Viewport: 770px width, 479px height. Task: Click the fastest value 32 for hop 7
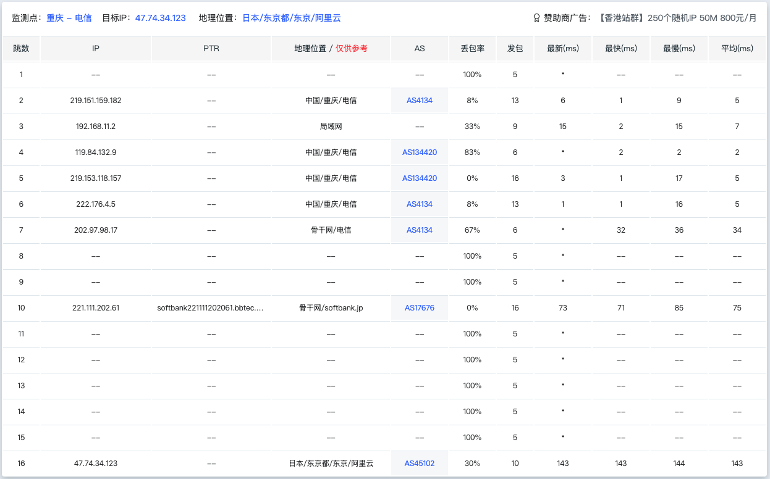[621, 230]
